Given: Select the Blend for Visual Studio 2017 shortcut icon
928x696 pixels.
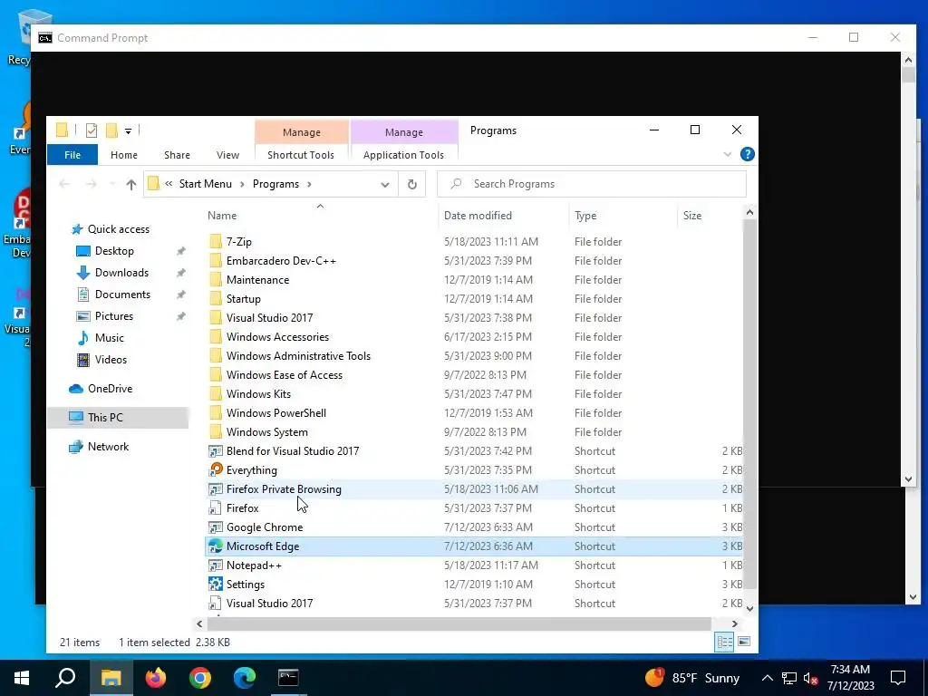Looking at the screenshot, I should 216,451.
